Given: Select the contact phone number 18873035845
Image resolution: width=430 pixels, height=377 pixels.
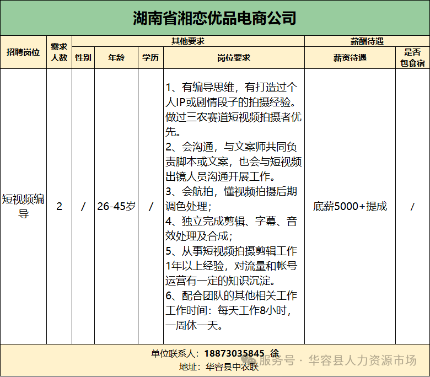Looking at the screenshot, I should point(234,353).
